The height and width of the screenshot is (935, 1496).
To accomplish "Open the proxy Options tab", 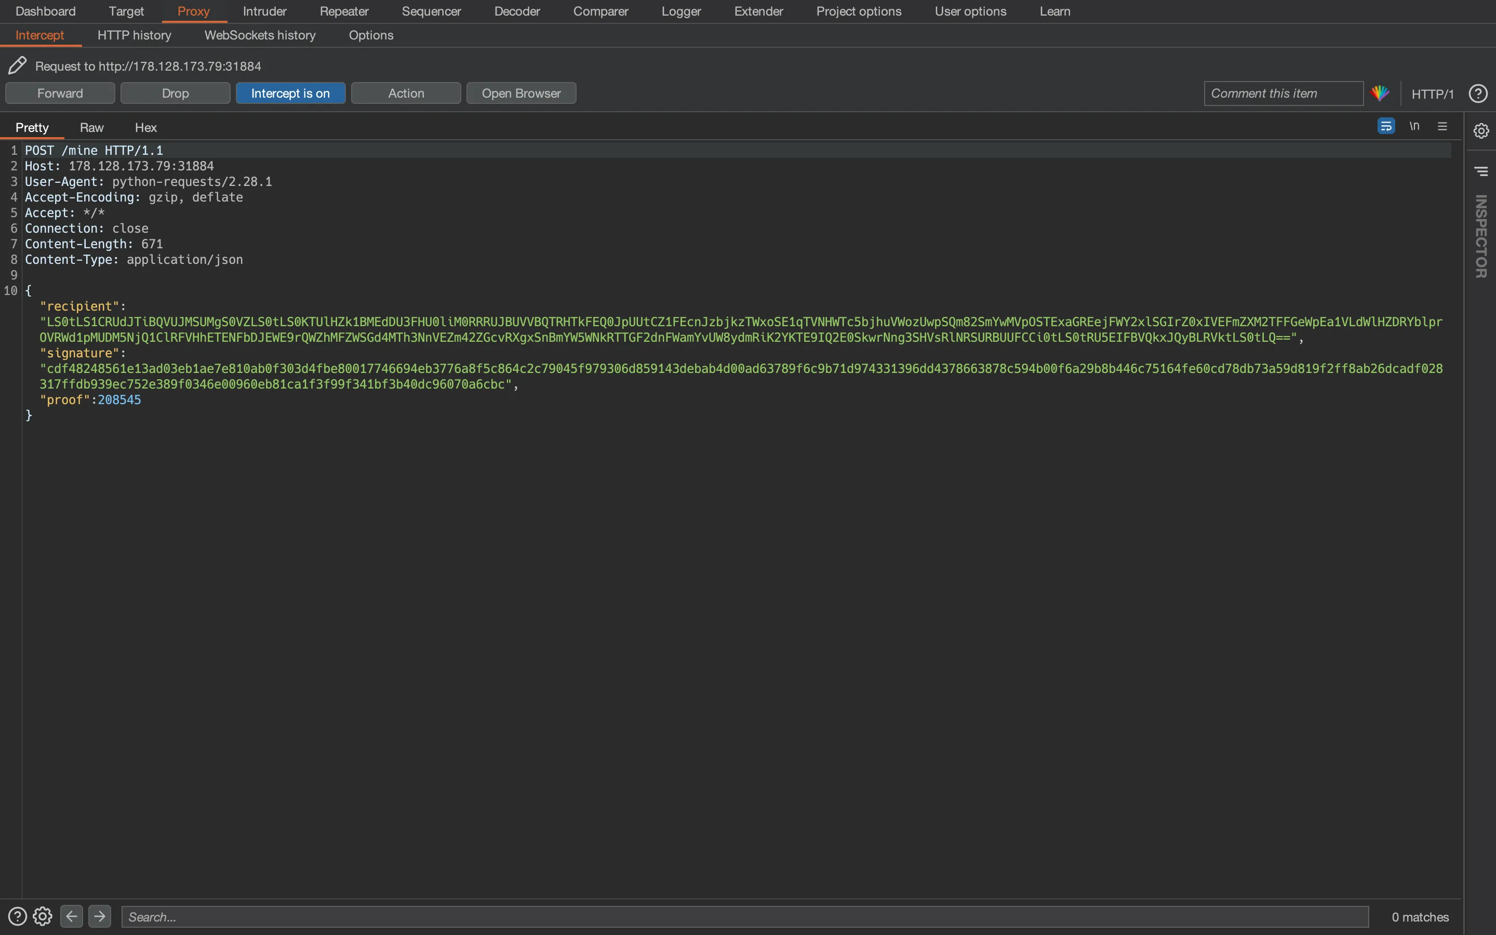I will [371, 35].
